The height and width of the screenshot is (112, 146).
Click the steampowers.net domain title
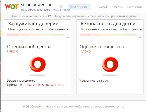tap(37, 5)
